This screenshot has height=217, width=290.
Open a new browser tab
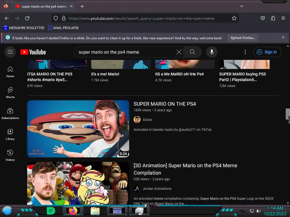(82, 6)
